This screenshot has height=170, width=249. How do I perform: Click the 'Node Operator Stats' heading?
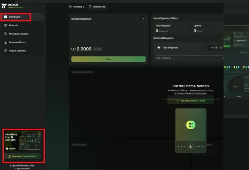point(166,18)
